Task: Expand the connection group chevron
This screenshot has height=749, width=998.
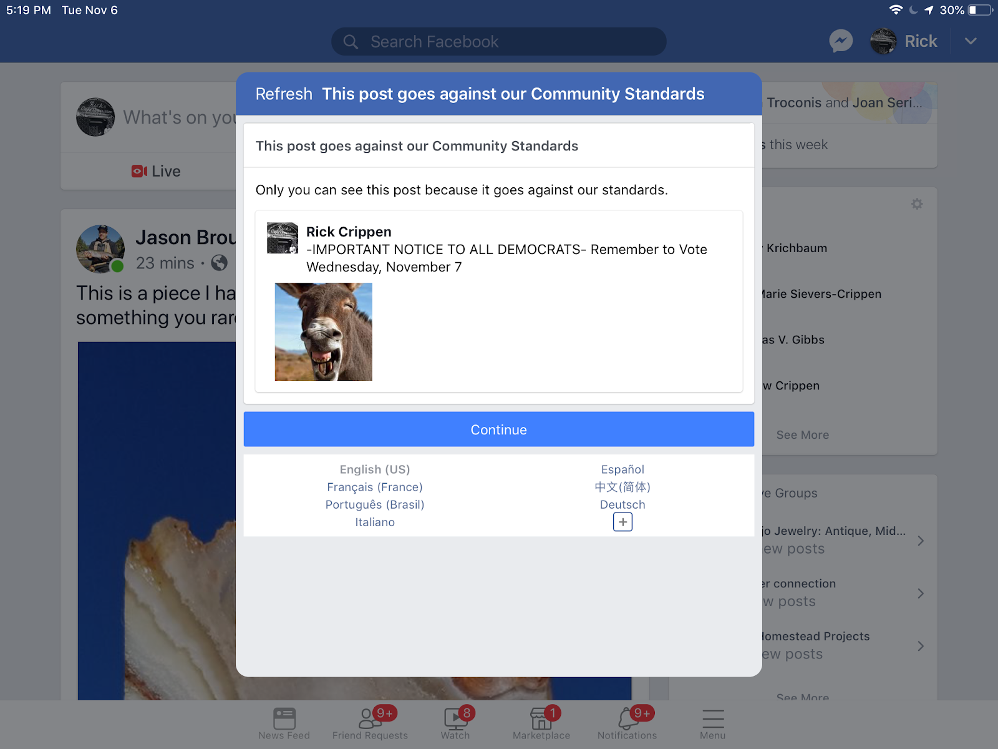Action: click(x=921, y=593)
